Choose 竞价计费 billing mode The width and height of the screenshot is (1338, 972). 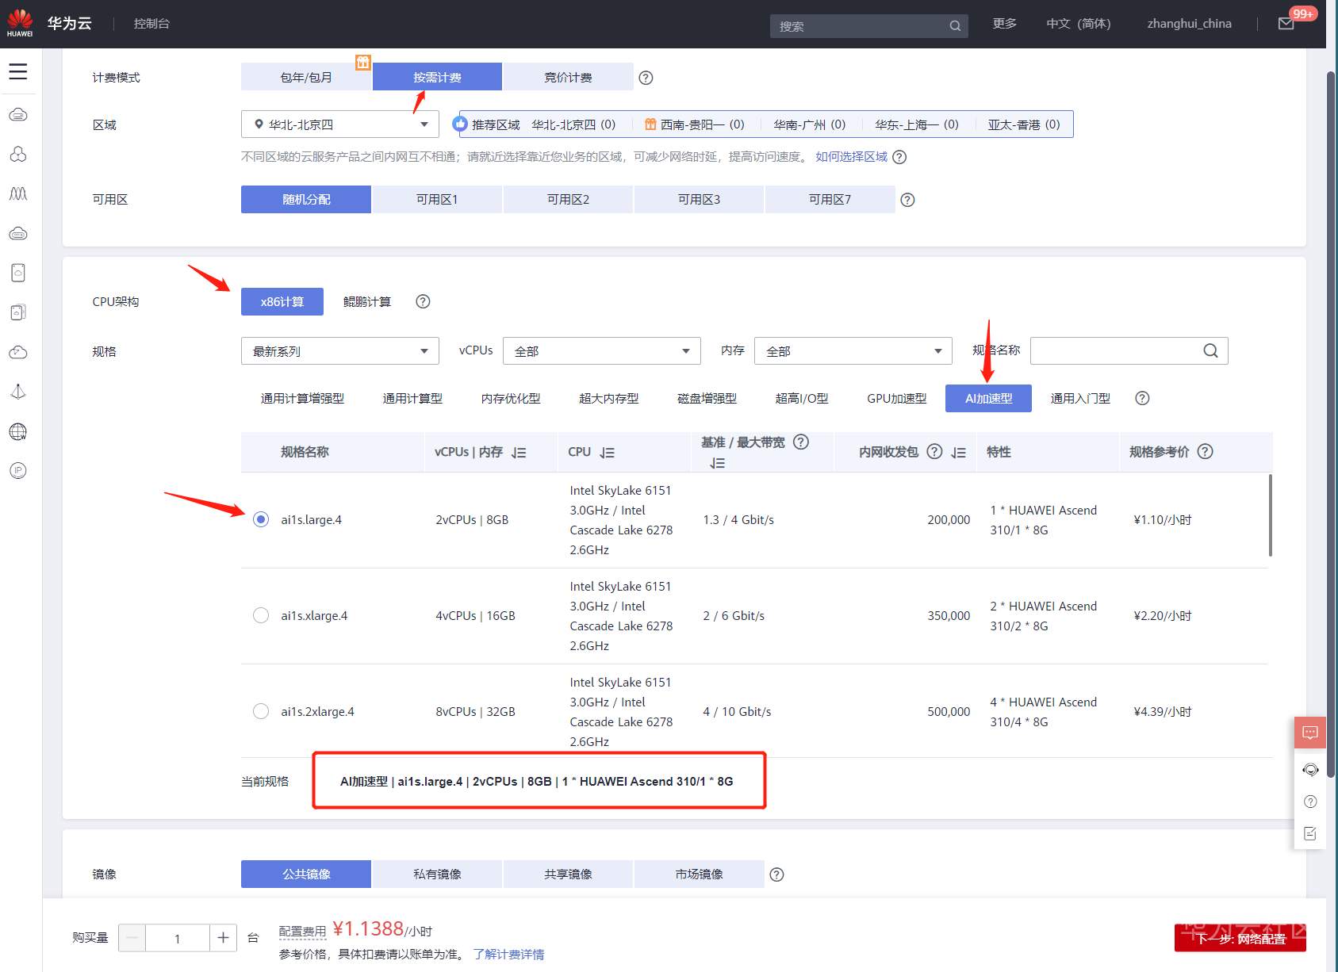coord(568,77)
